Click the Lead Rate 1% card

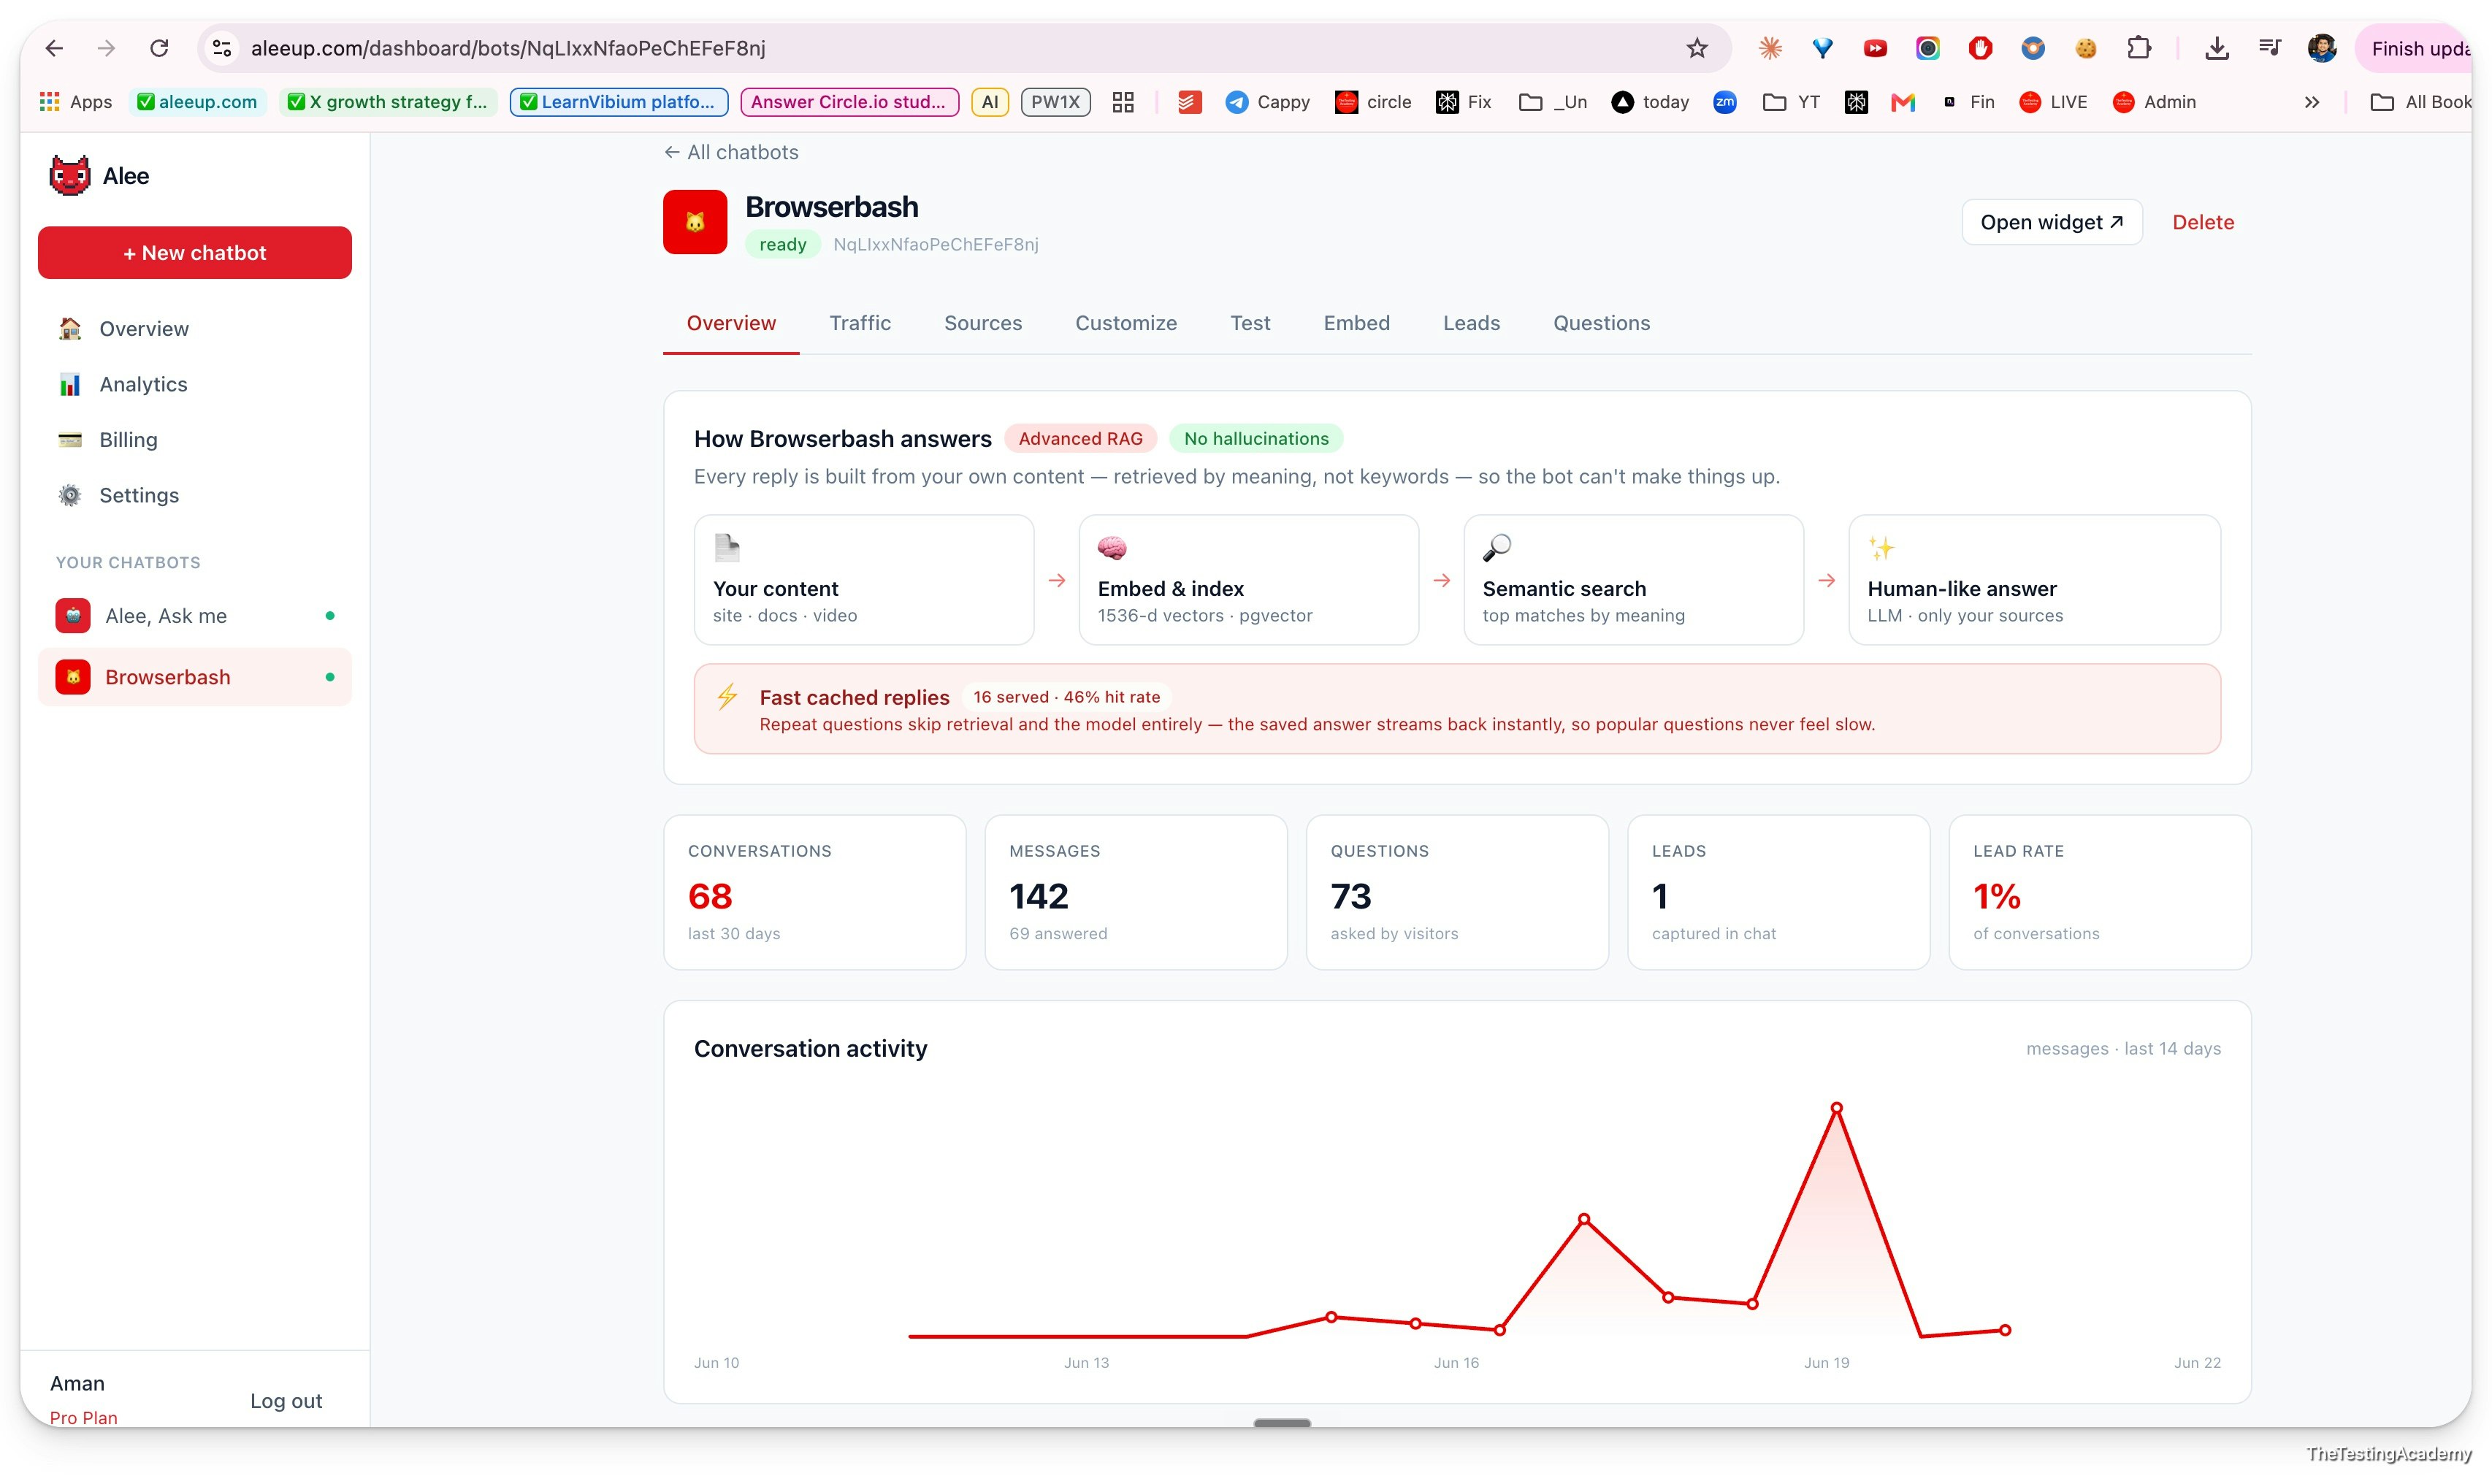click(x=2100, y=892)
